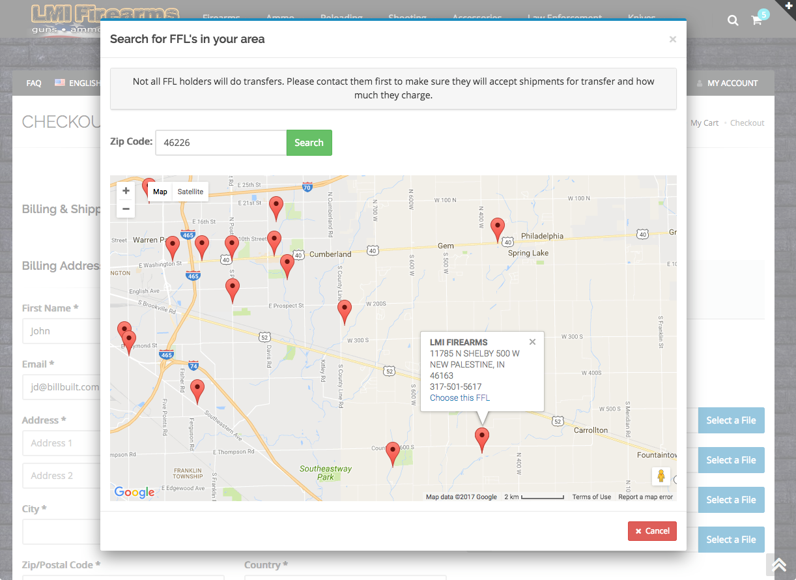This screenshot has width=796, height=580.
Task: Open the shopping cart icon
Action: [x=756, y=20]
